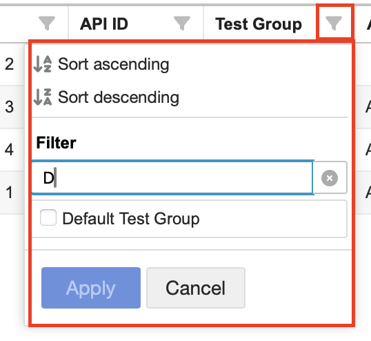Cancel the filter popup
The image size is (371, 341).
pos(196,288)
